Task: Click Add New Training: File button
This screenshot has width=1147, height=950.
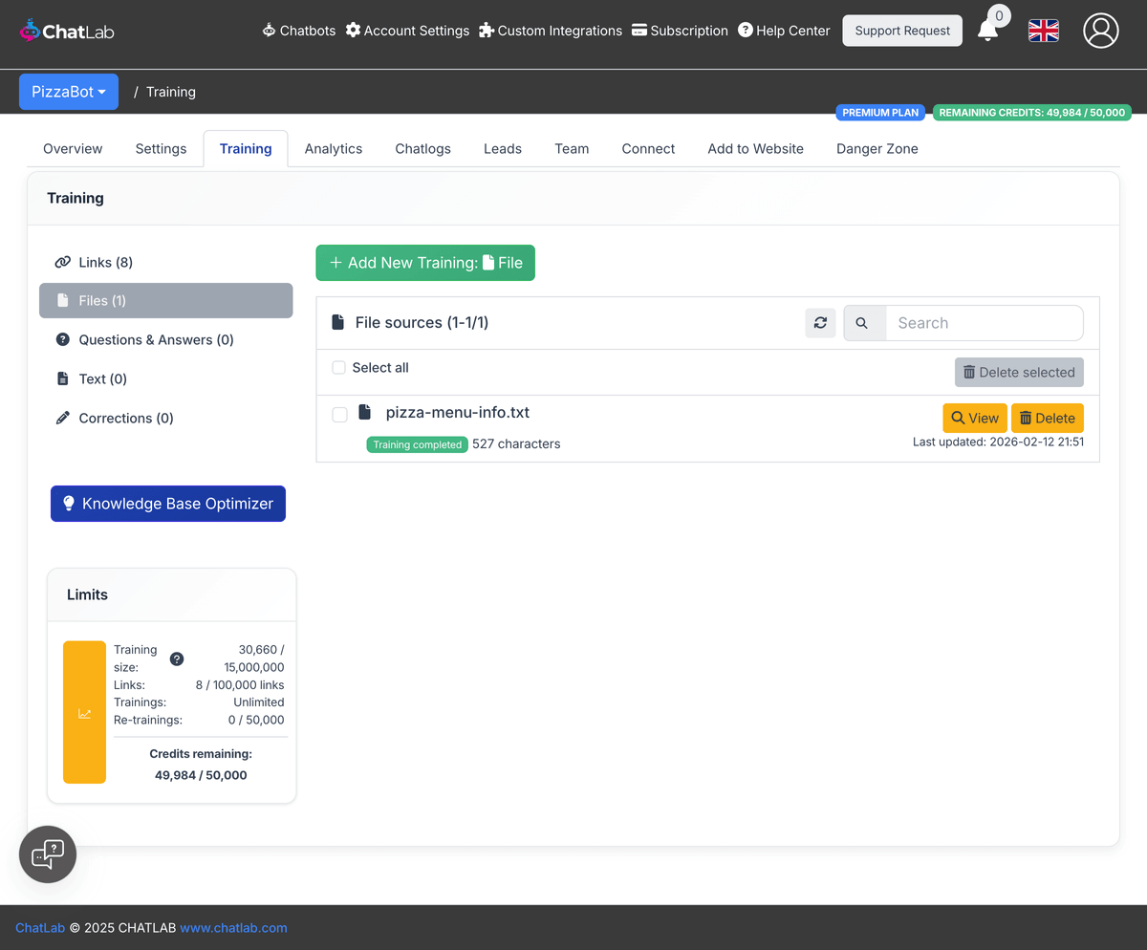Action: (x=425, y=263)
